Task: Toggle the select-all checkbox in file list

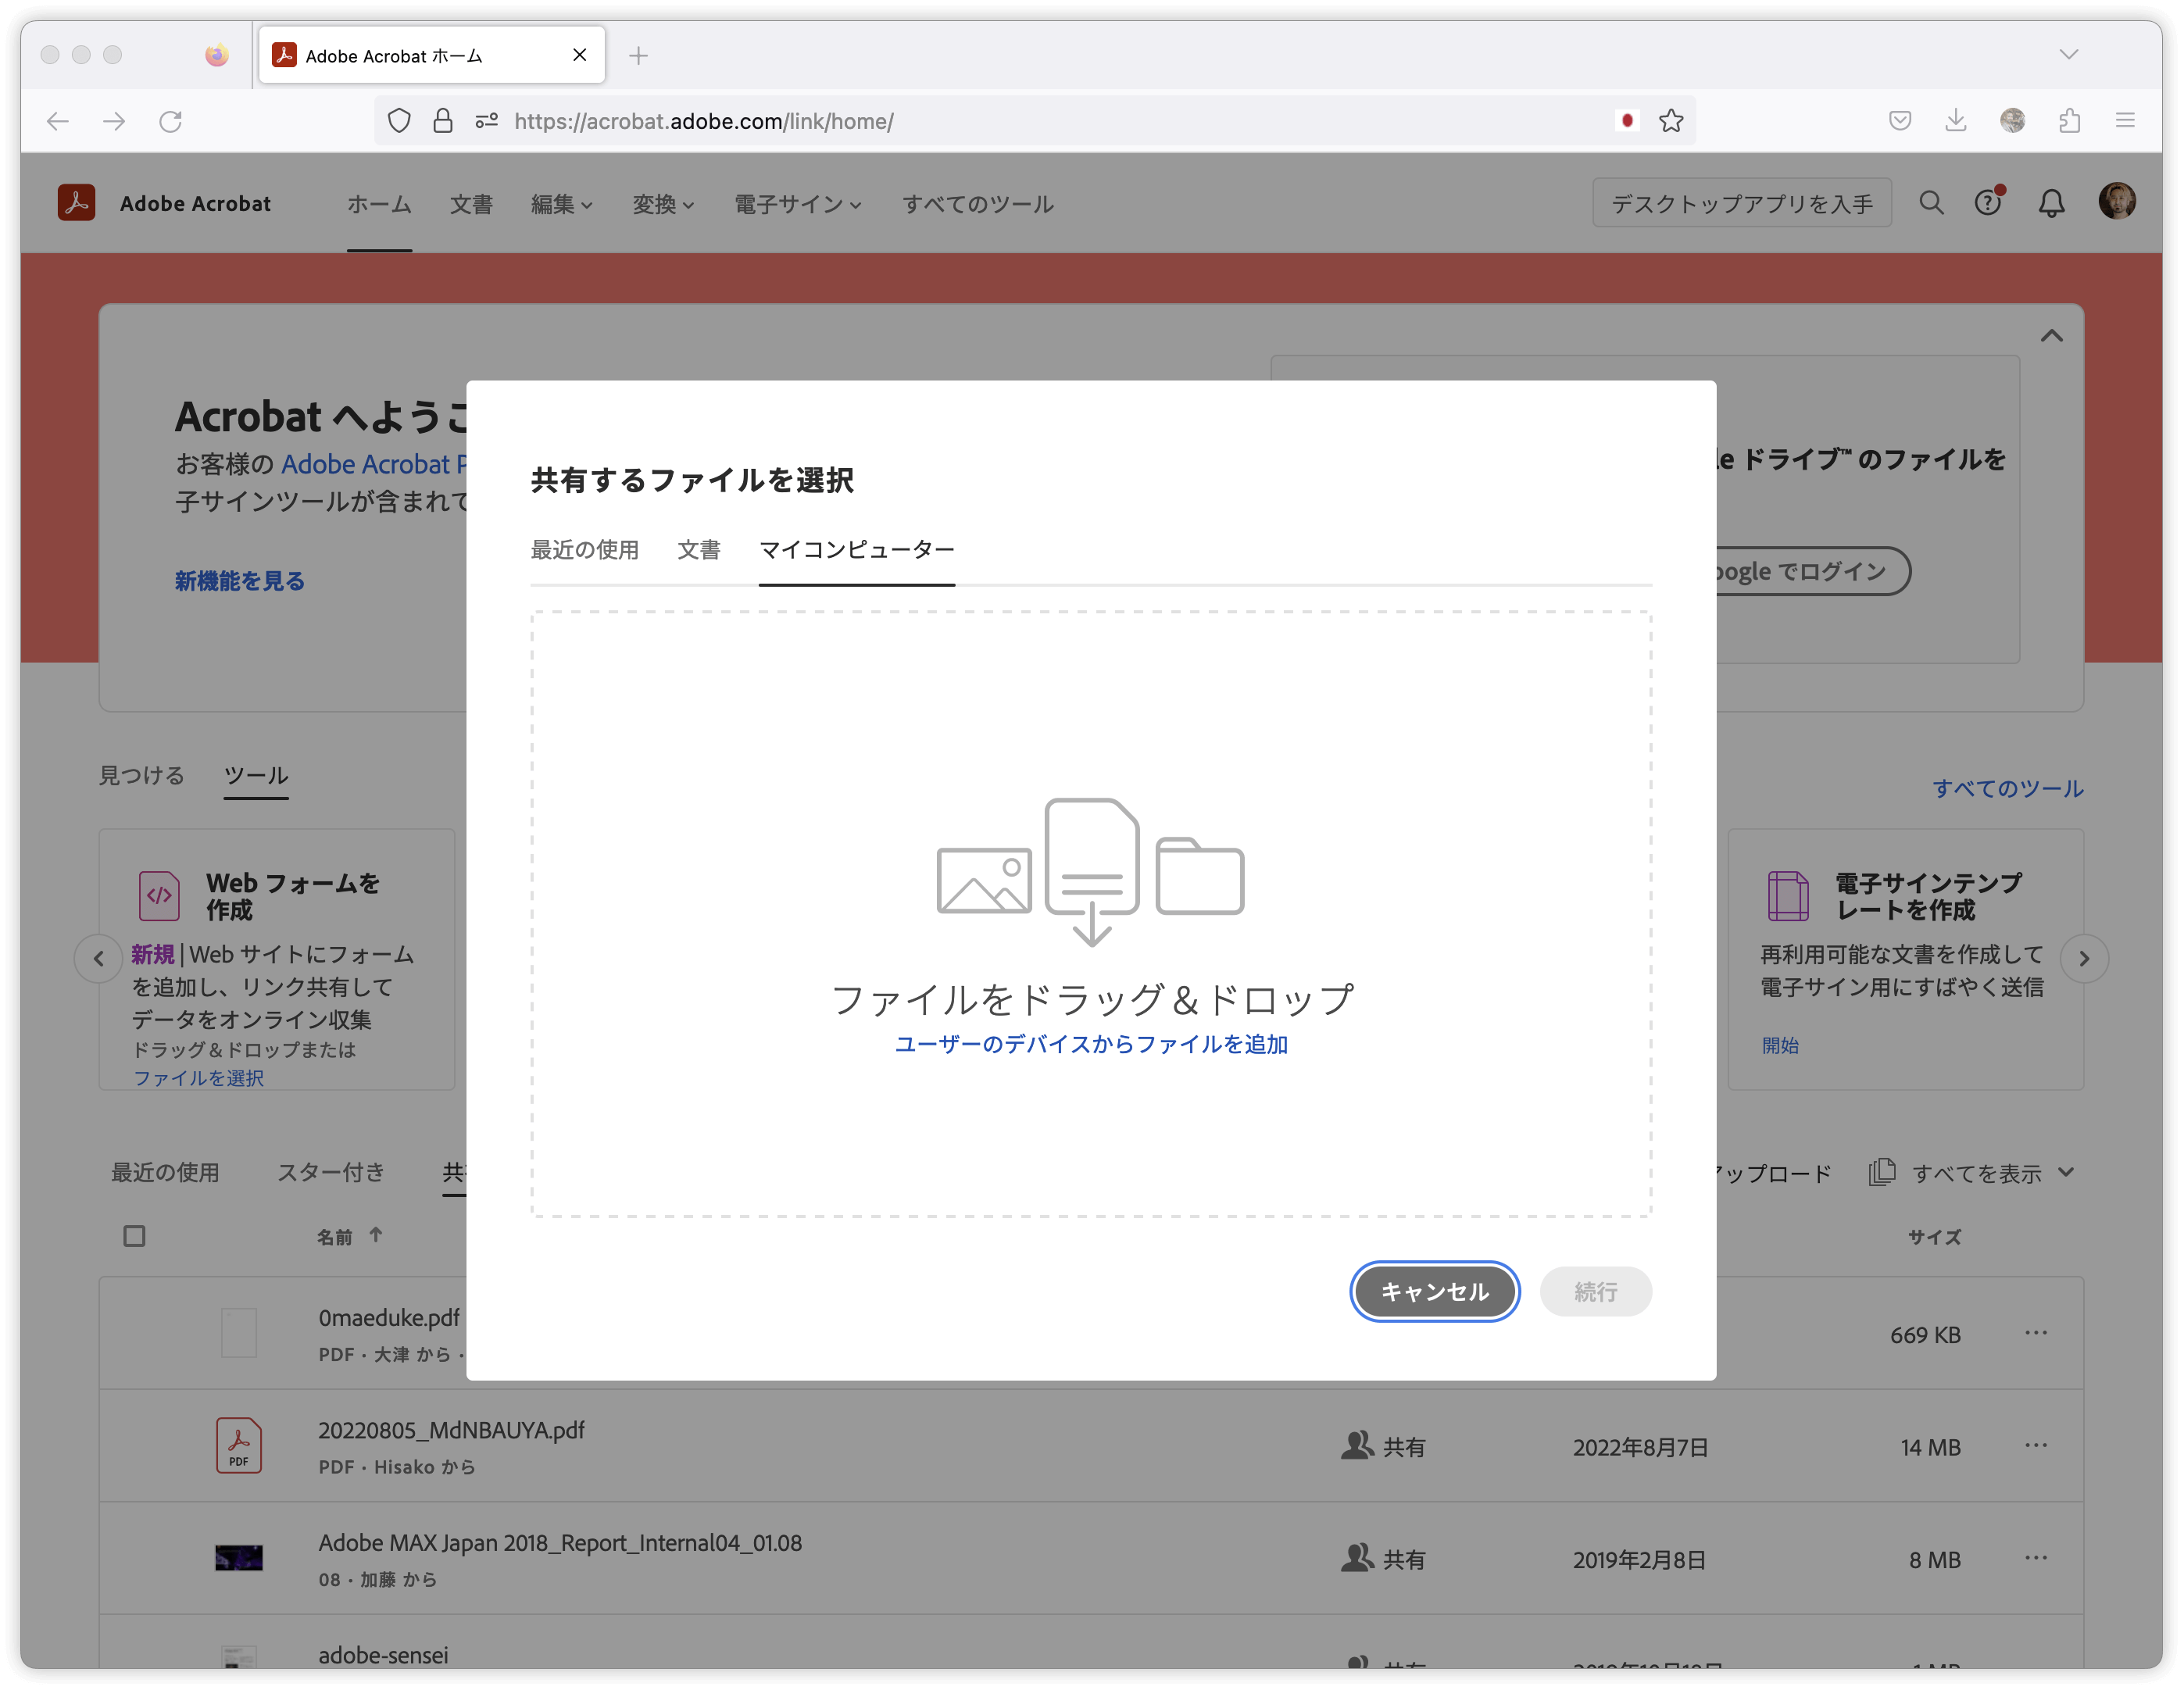Action: click(134, 1236)
